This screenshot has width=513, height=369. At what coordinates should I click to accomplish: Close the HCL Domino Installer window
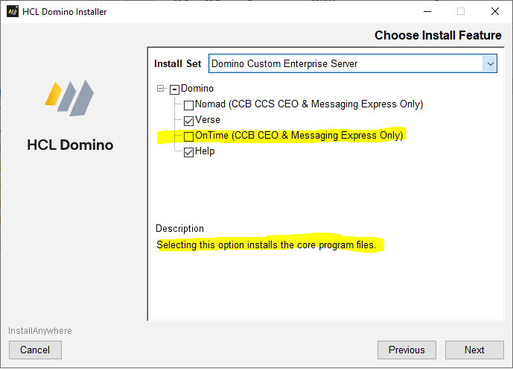494,12
